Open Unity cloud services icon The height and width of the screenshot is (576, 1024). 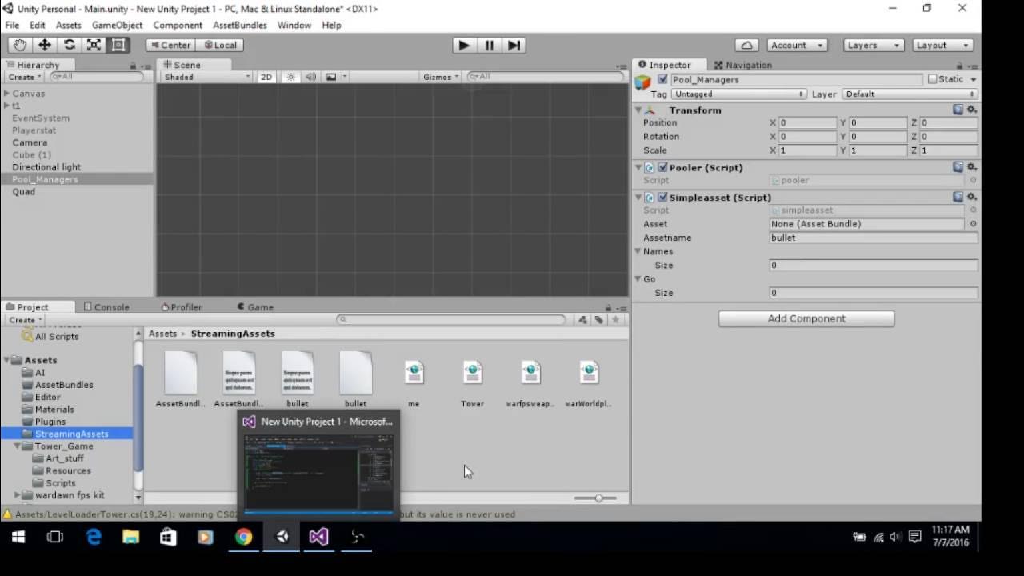(x=746, y=46)
